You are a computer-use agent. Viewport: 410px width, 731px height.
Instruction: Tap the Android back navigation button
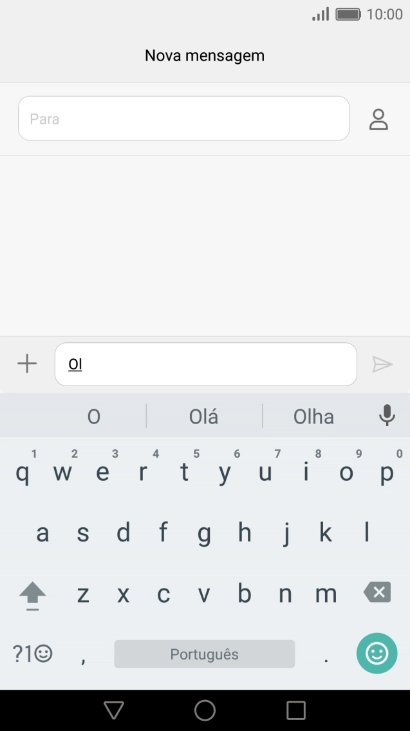(114, 710)
